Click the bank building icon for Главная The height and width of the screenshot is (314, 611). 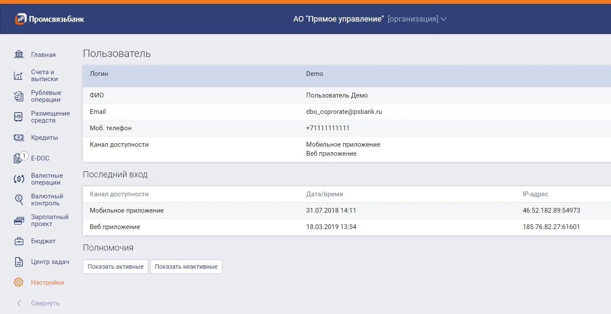[19, 54]
